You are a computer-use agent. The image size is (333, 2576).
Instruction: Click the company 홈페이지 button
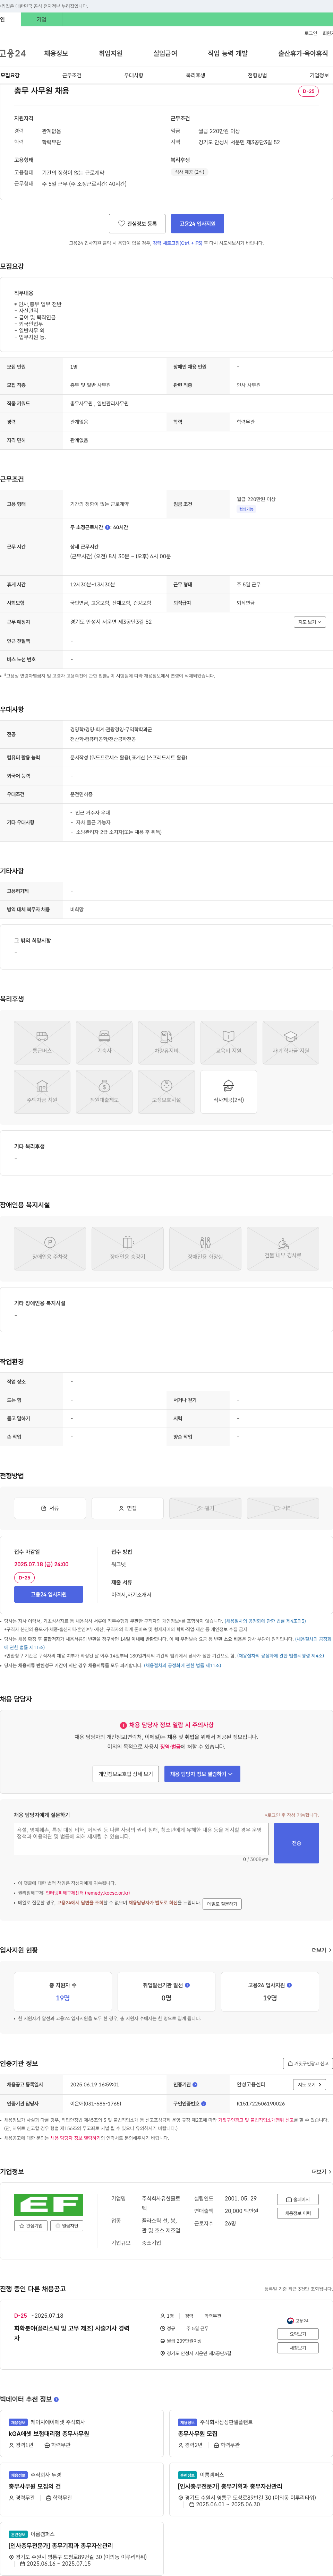coord(298,2199)
